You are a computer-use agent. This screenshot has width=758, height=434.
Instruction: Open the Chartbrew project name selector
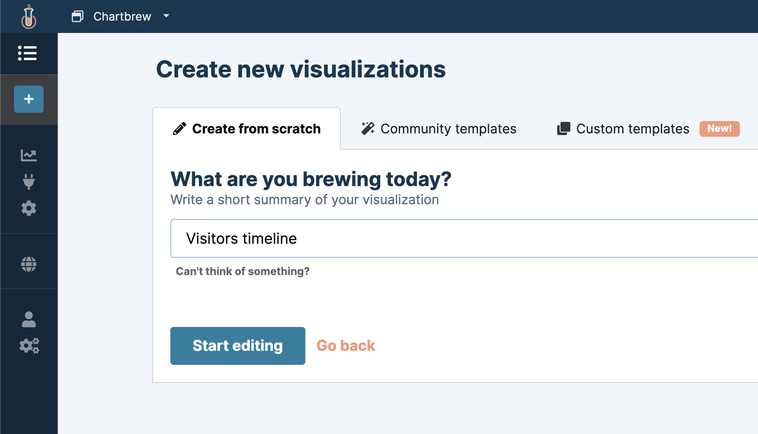[122, 16]
